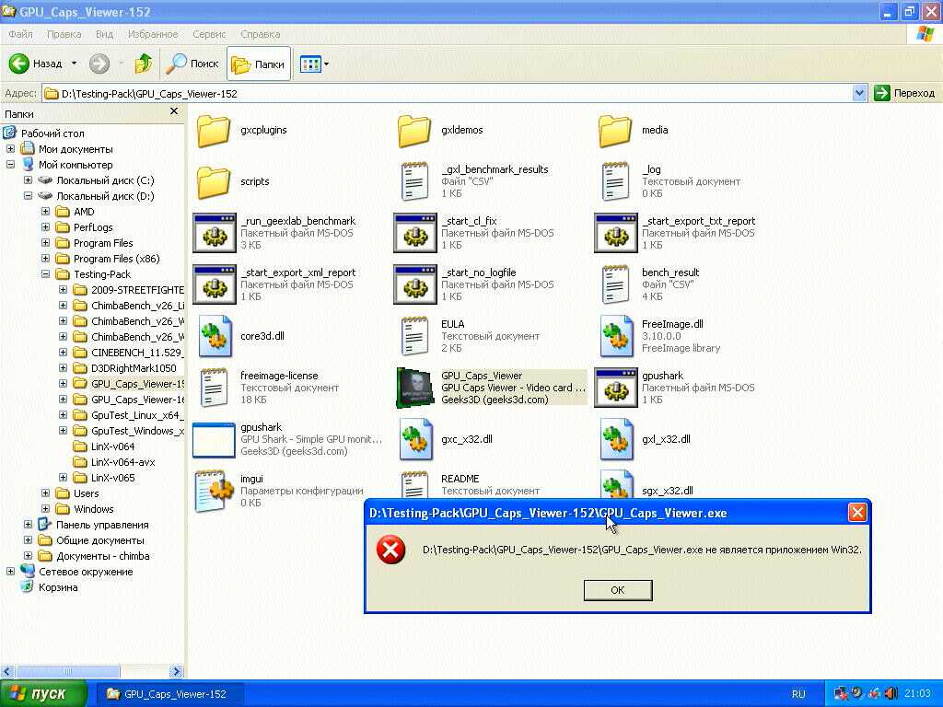
Task: Collapse Локальный диск (D:) node
Action: point(28,196)
